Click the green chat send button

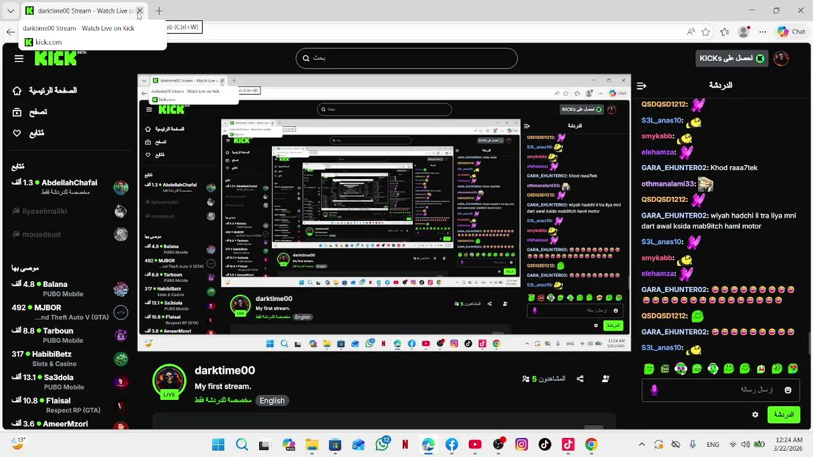pos(784,414)
